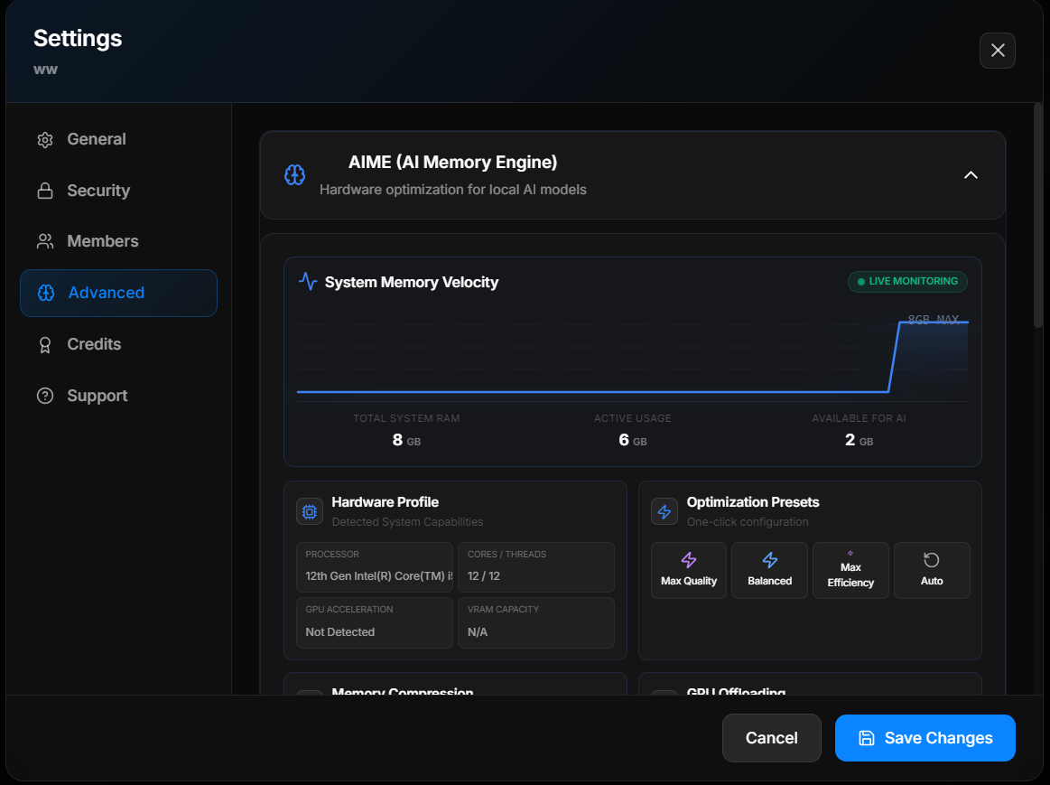The height and width of the screenshot is (785, 1050).
Task: Collapse the AIME (AI Memory Engine) panel
Action: (971, 175)
